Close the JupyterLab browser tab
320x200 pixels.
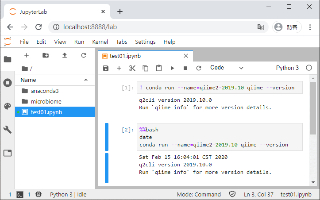(103, 12)
